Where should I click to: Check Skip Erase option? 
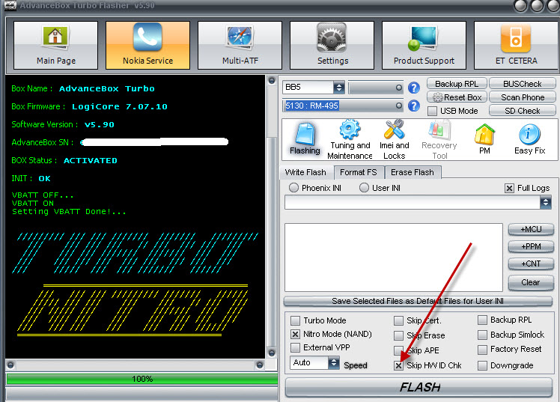pyautogui.click(x=398, y=335)
